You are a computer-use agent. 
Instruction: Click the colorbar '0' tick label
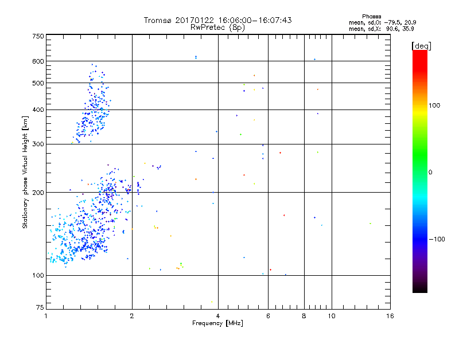(430, 173)
